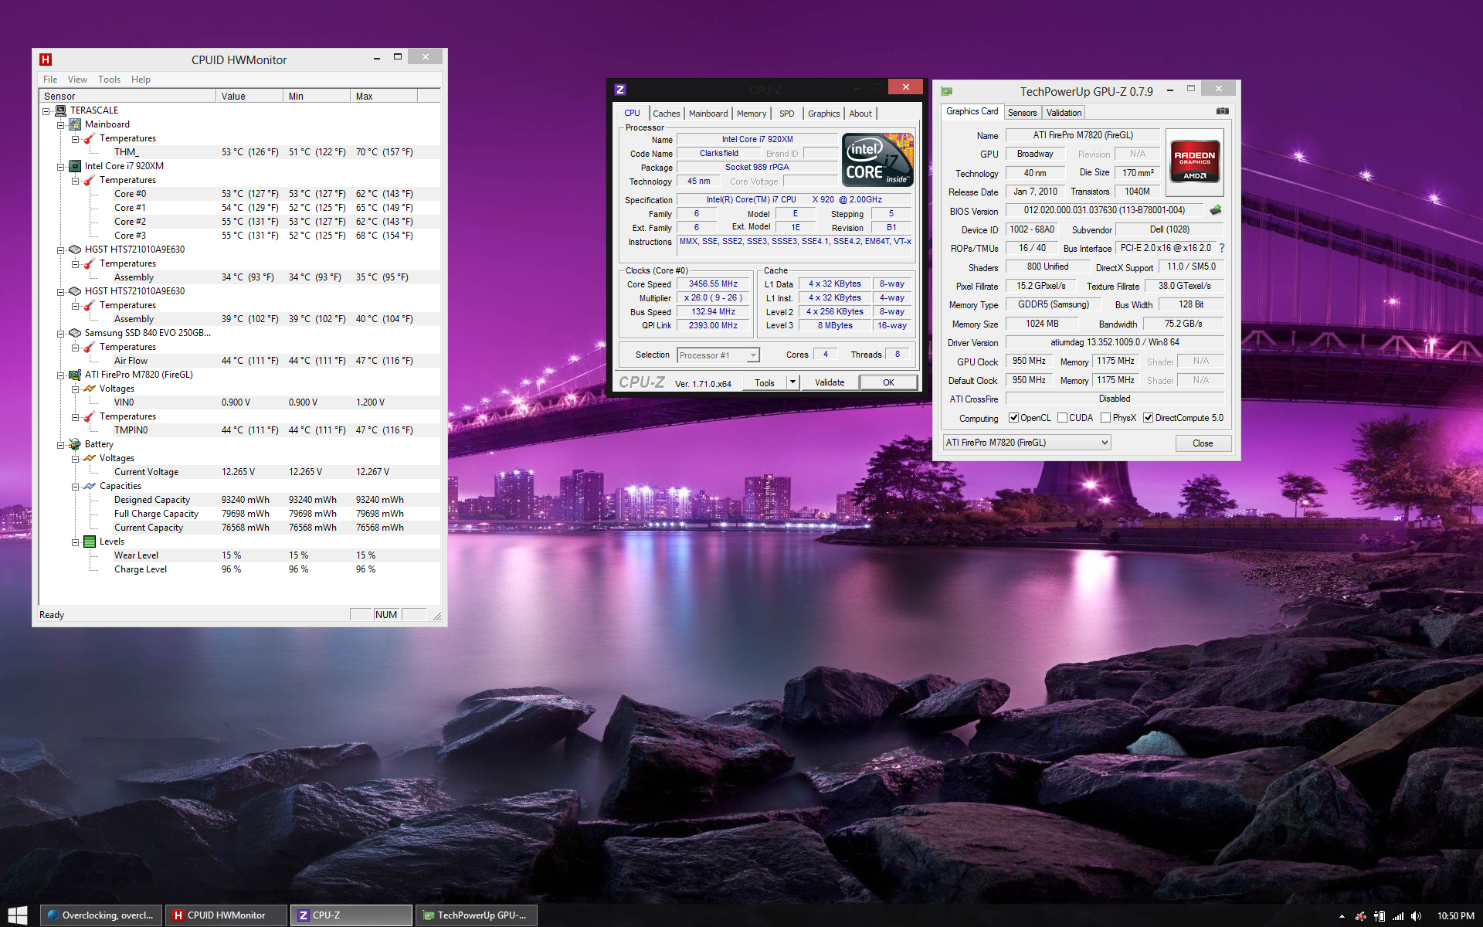Image resolution: width=1483 pixels, height=927 pixels.
Task: Click the Bus Interface question mark icon
Action: click(x=1222, y=248)
